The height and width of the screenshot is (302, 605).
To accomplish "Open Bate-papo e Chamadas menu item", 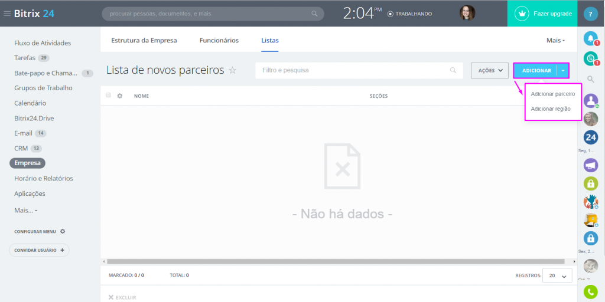I will click(x=46, y=73).
